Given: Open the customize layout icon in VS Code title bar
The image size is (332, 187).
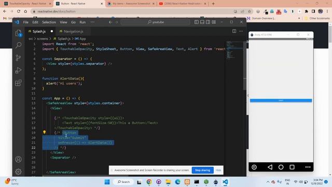Looking at the screenshot, I should [214, 22].
